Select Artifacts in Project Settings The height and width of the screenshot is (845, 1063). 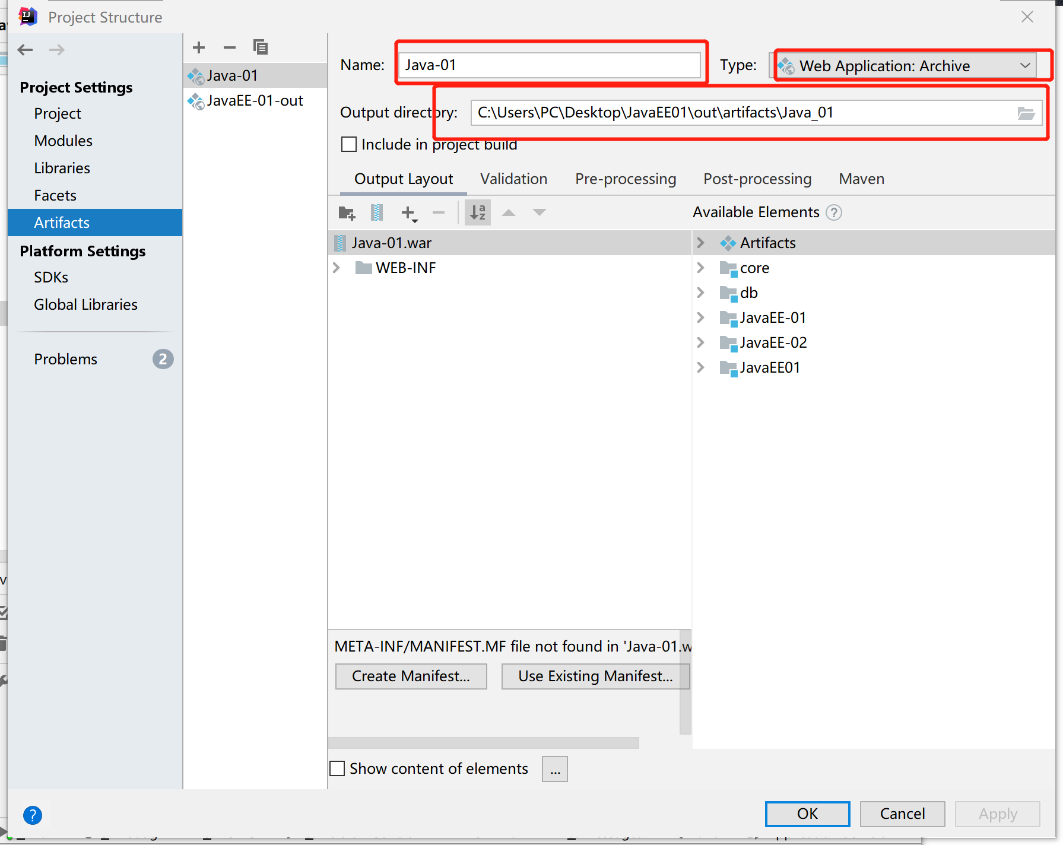pyautogui.click(x=95, y=223)
